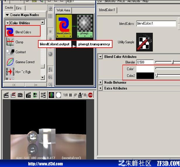
Task: Click the Hsv To Rgb node icon
Action: tap(10, 72)
